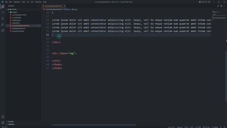Open the Go menu
The image size is (227, 128).
[x=28, y=2]
